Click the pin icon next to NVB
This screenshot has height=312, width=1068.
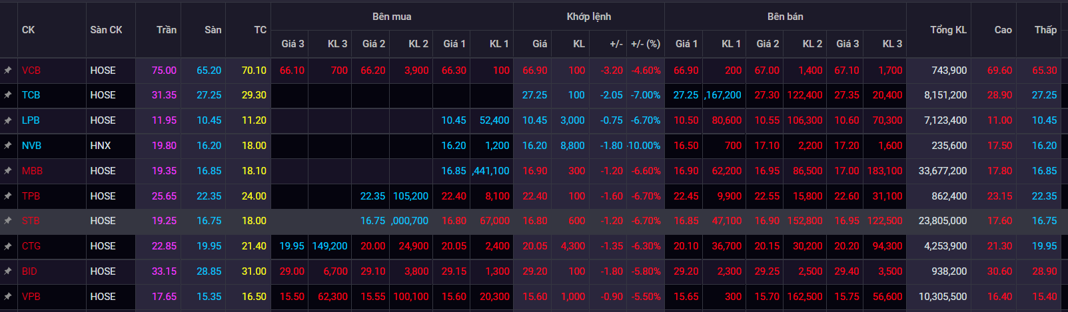pyautogui.click(x=8, y=146)
